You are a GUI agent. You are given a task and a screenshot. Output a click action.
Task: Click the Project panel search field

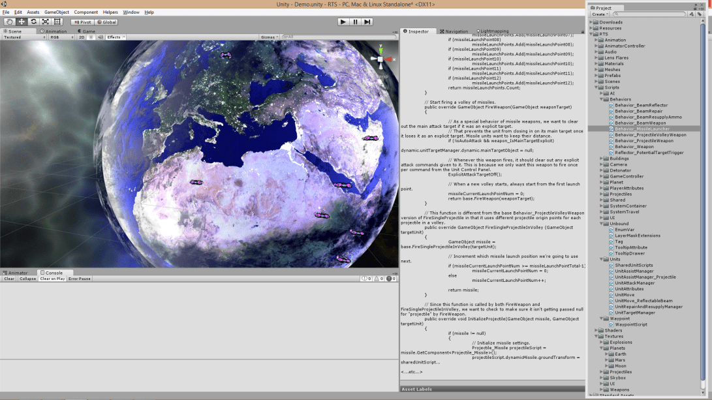point(649,14)
